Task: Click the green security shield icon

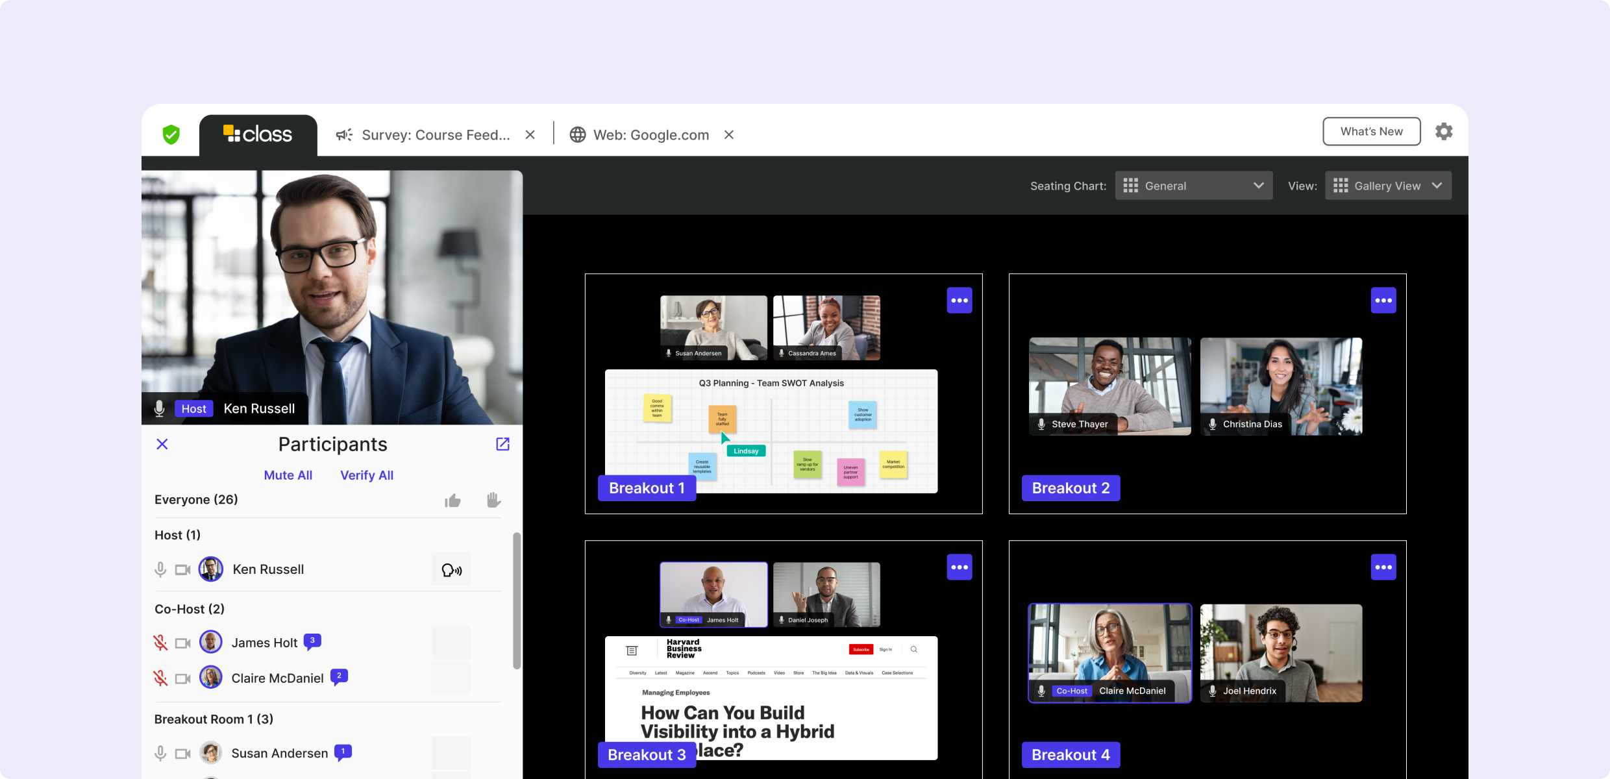Action: 171,134
